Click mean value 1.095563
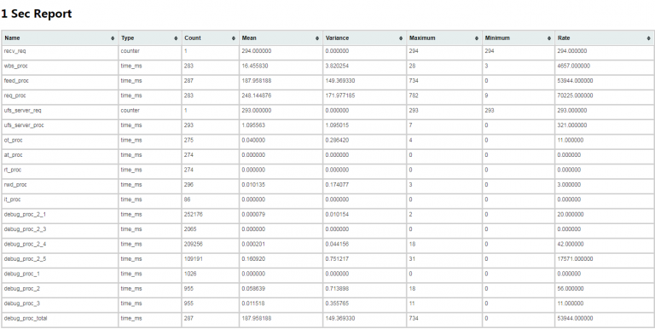The width and height of the screenshot is (655, 329). [x=253, y=125]
